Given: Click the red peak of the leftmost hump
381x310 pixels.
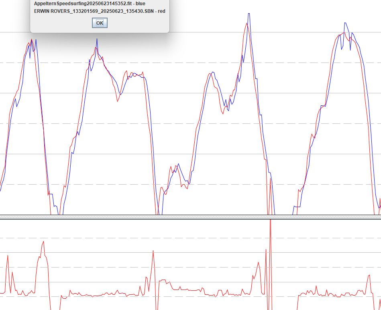Looking at the screenshot, I should [31, 40].
